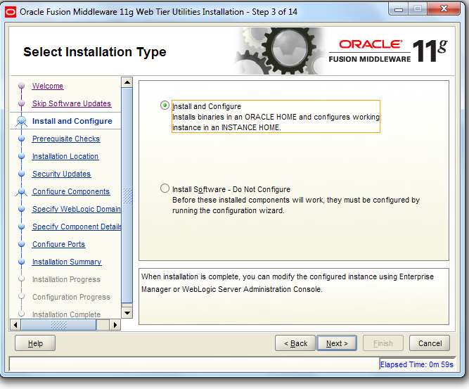
Task: Select Install Software - Do Not Configure option
Action: coord(165,189)
